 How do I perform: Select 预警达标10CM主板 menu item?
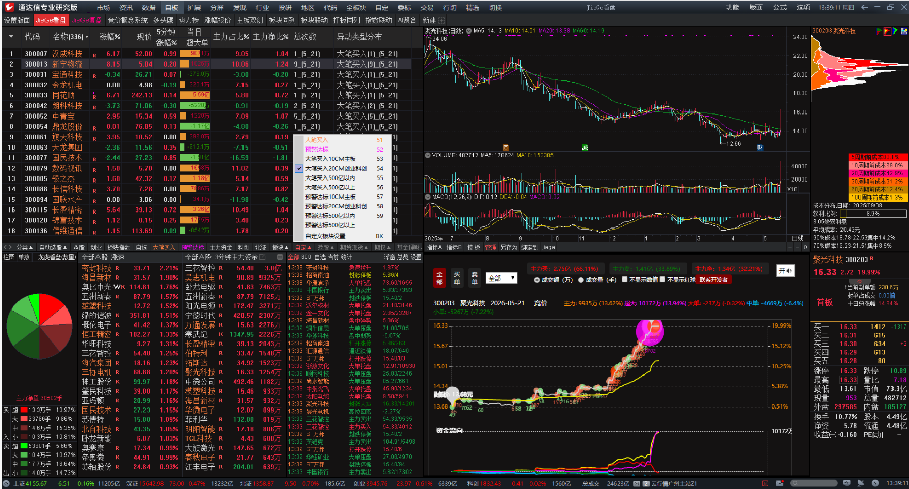coord(343,197)
